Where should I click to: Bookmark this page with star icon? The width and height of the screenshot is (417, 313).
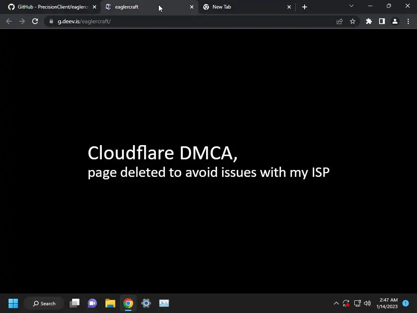pos(353,21)
